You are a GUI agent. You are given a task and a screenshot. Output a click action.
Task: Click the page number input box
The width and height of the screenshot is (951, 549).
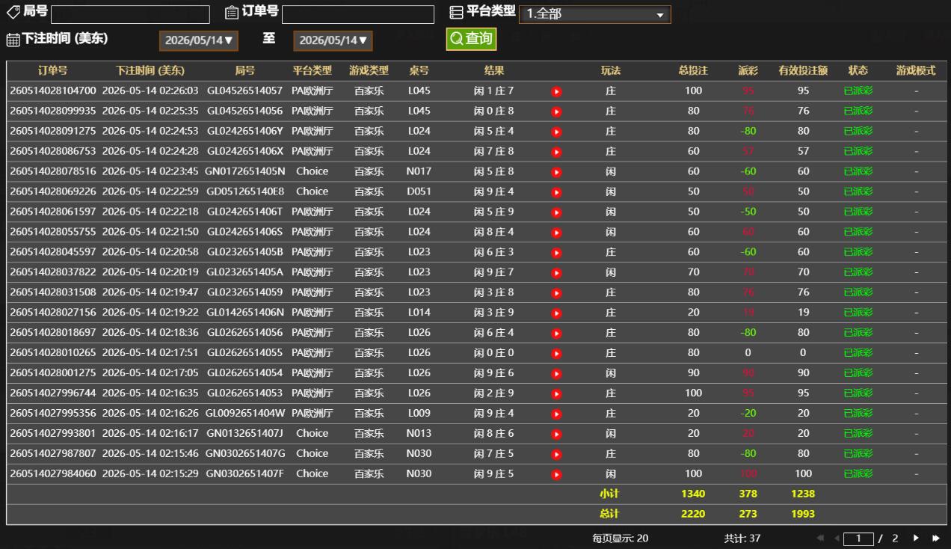tap(858, 539)
